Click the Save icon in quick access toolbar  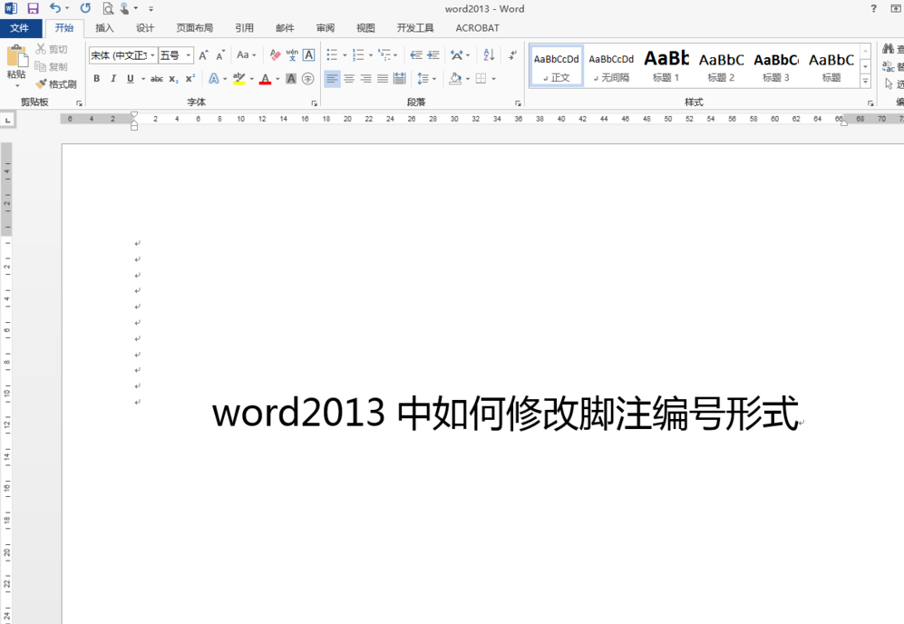point(33,9)
